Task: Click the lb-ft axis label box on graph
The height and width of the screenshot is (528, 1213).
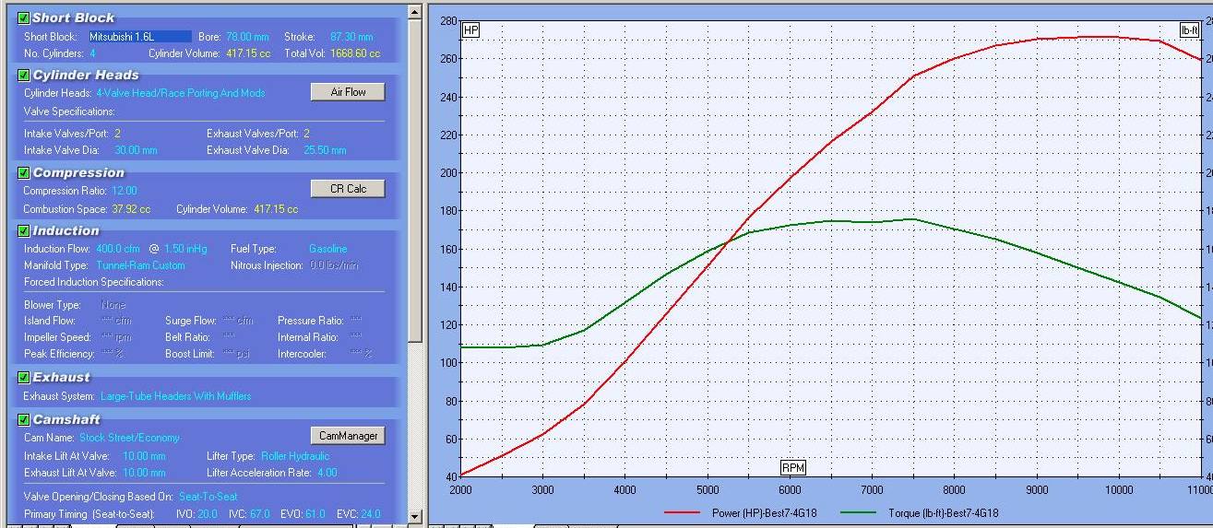Action: (x=1189, y=30)
